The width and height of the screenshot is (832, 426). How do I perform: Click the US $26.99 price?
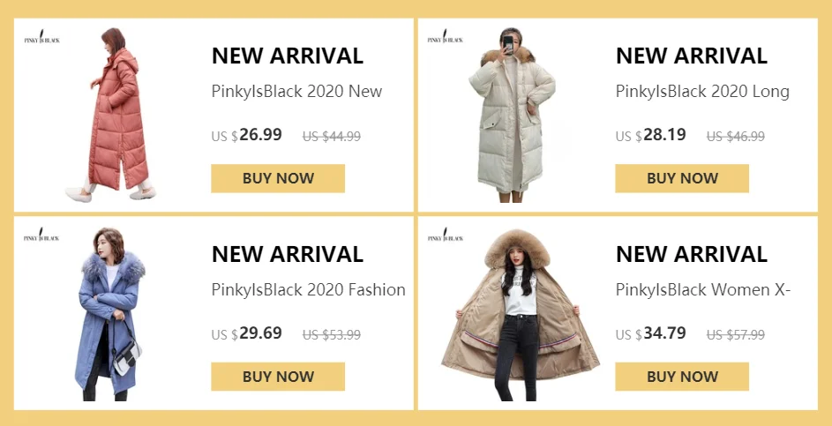point(247,135)
